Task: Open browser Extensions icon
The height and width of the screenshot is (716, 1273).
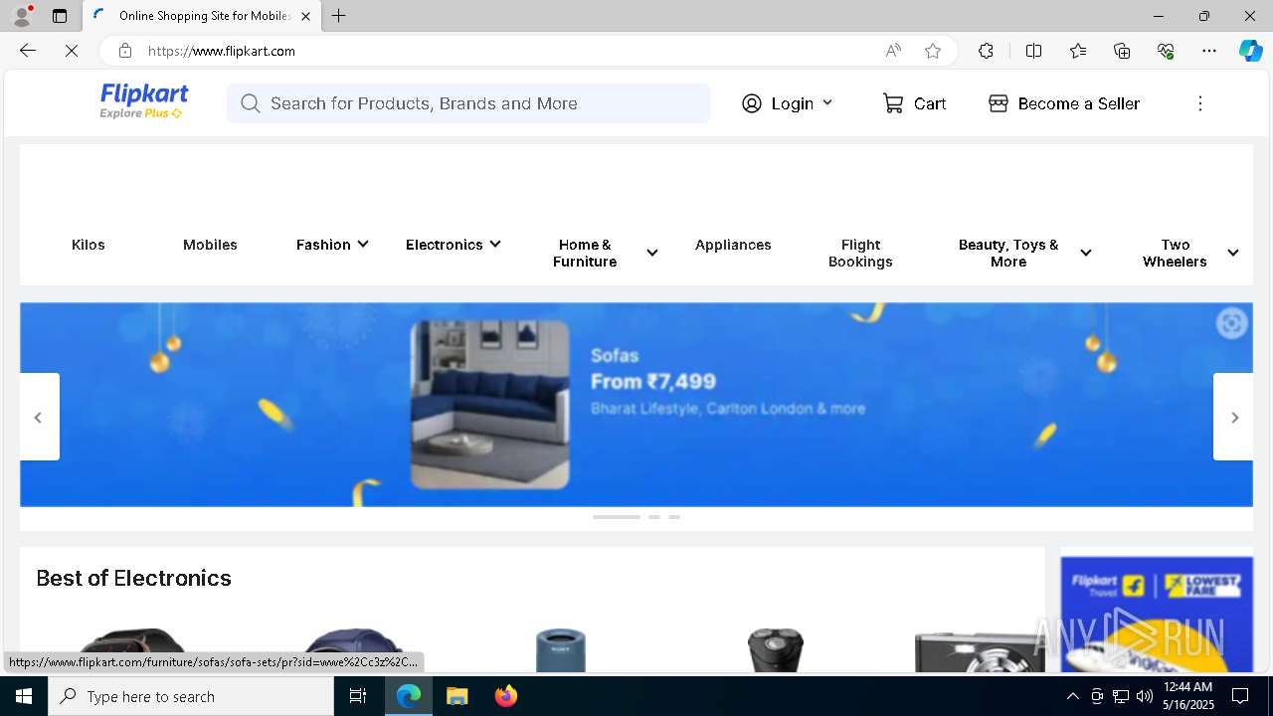Action: coord(986,51)
